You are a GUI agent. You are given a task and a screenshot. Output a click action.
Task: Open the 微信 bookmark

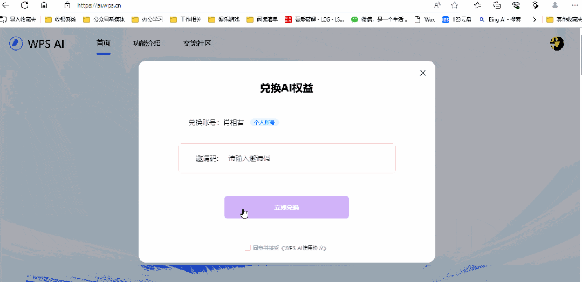(379, 19)
